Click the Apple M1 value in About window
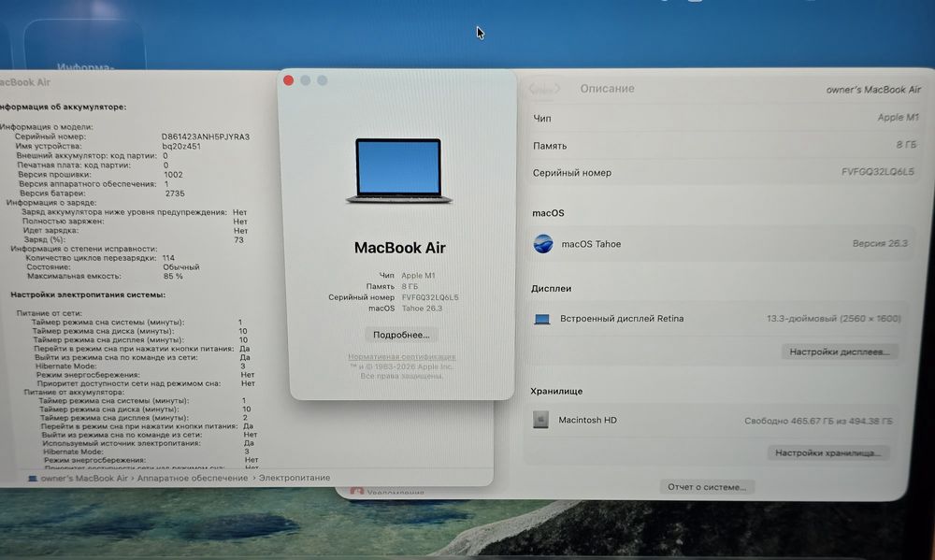The width and height of the screenshot is (935, 560). point(418,276)
